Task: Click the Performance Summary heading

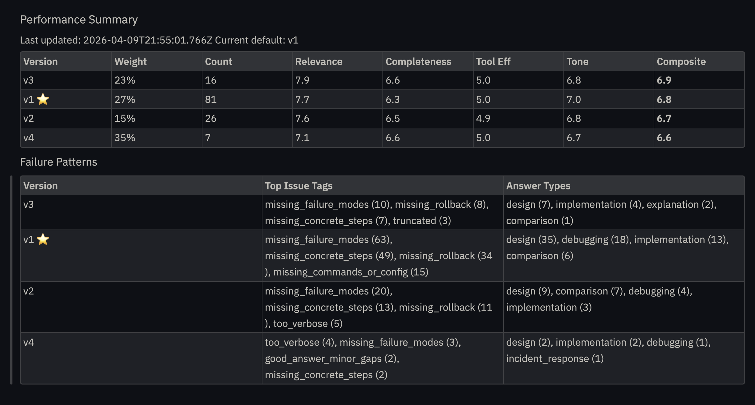Action: [79, 20]
